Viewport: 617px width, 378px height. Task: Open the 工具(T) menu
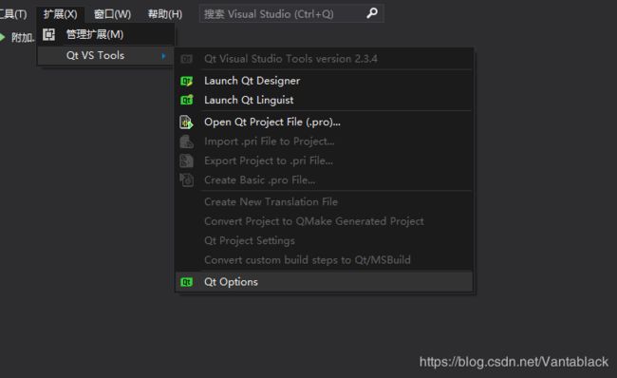pos(13,14)
